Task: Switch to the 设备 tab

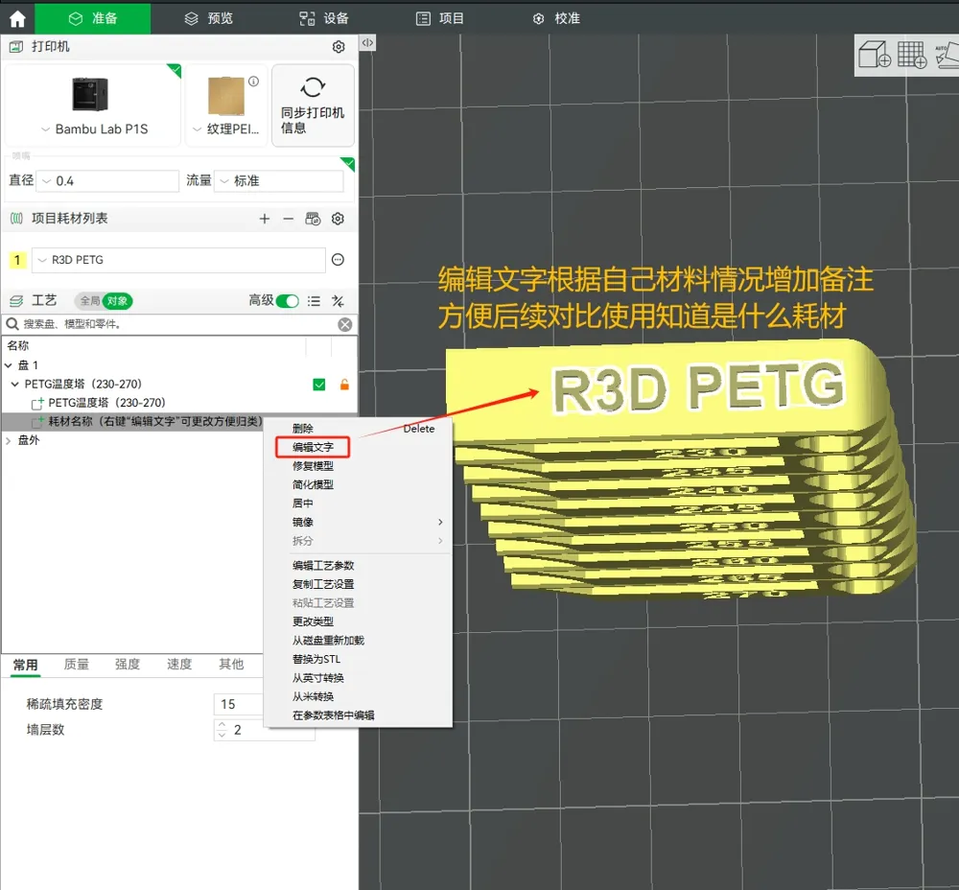Action: click(x=324, y=18)
